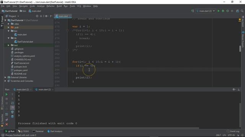The image size is (245, 137).
Task: Select pubspec.lock file
Action: (x=19, y=67)
